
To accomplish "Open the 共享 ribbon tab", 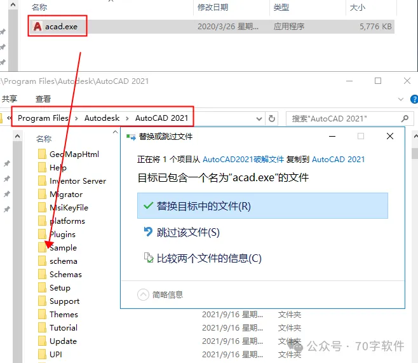I will point(10,99).
